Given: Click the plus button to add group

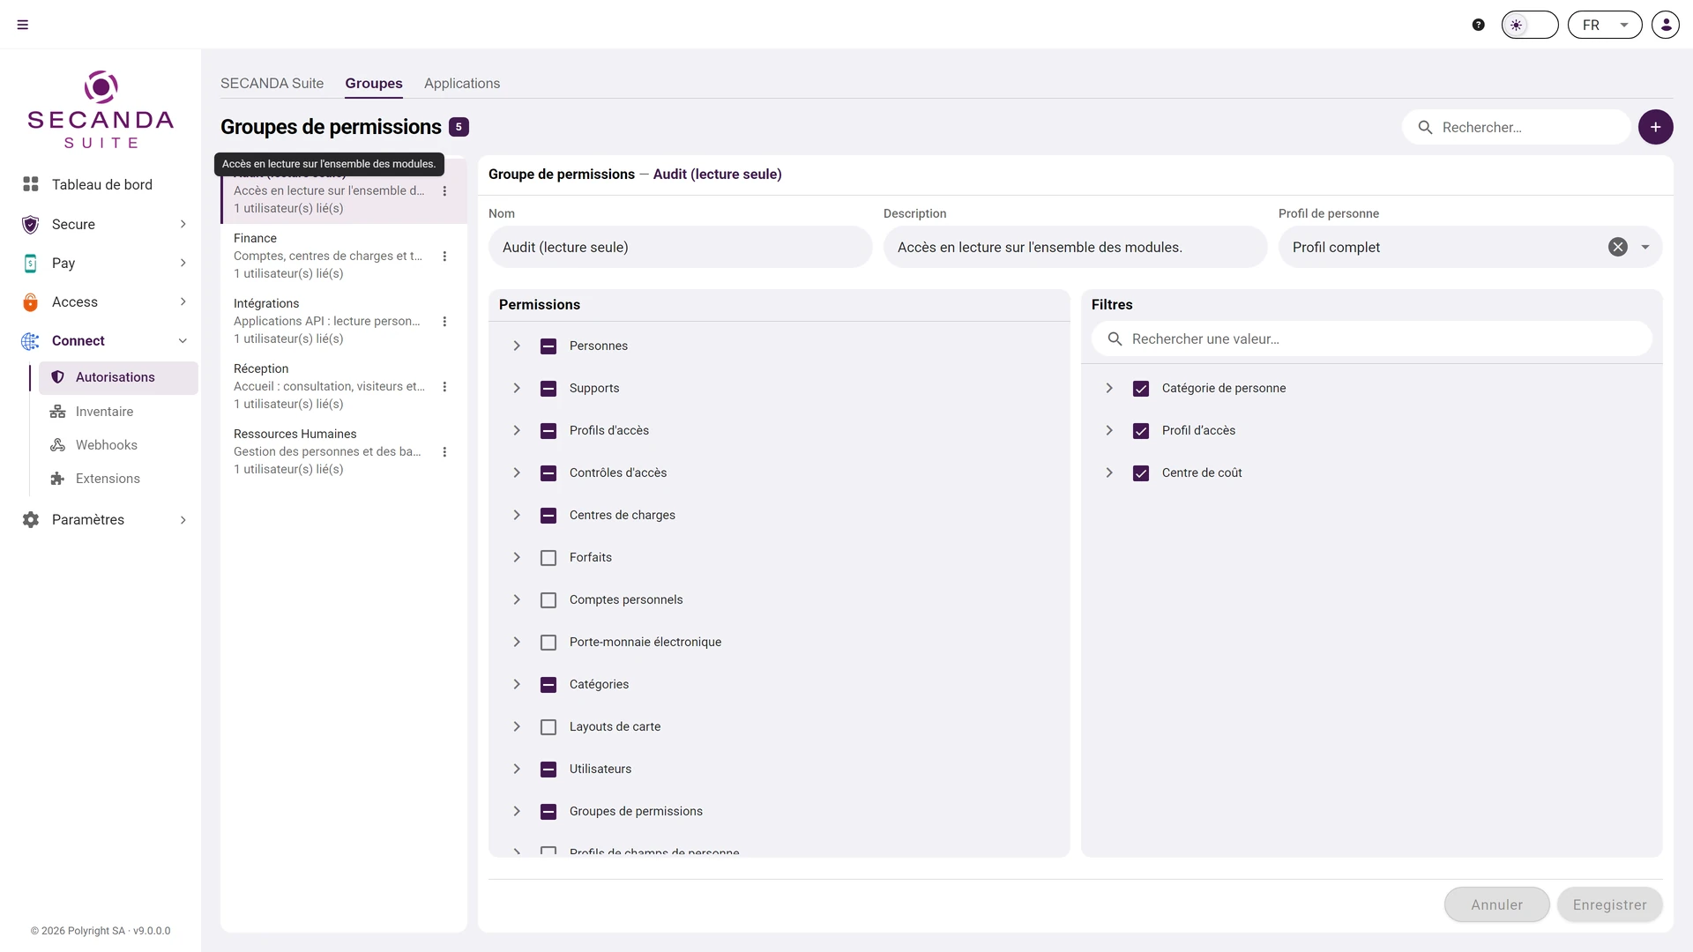Looking at the screenshot, I should pyautogui.click(x=1656, y=127).
